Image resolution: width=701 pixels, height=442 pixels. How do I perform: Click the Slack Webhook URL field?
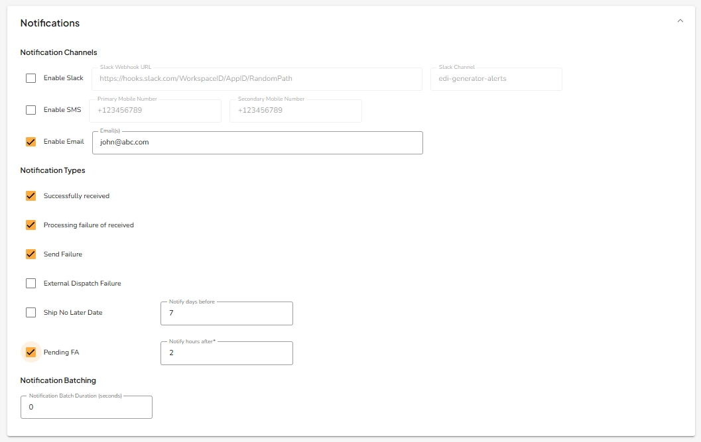256,78
